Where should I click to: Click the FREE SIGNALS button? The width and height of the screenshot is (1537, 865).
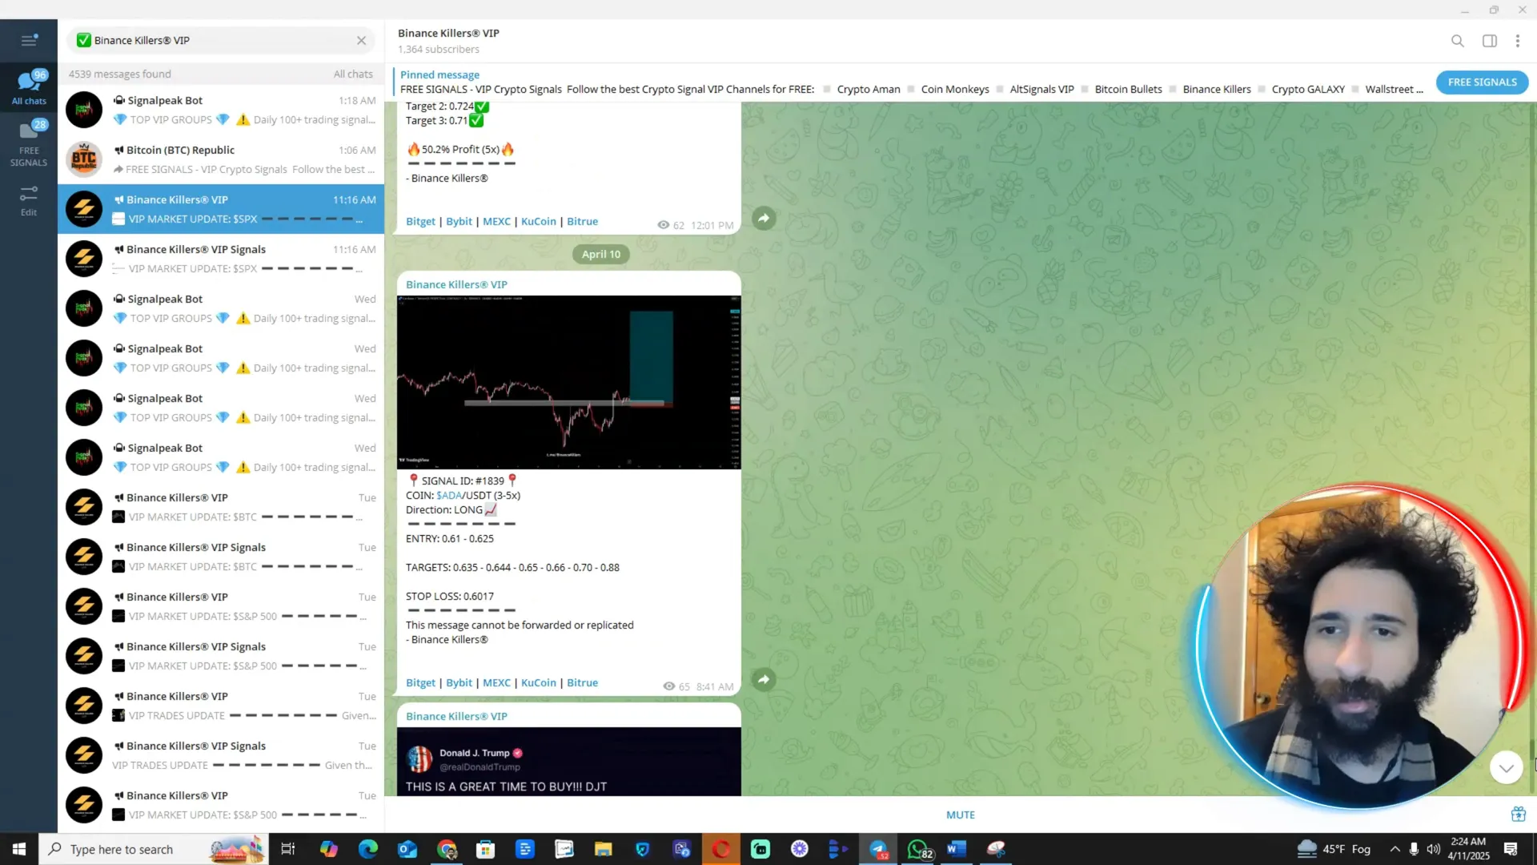tap(1482, 82)
